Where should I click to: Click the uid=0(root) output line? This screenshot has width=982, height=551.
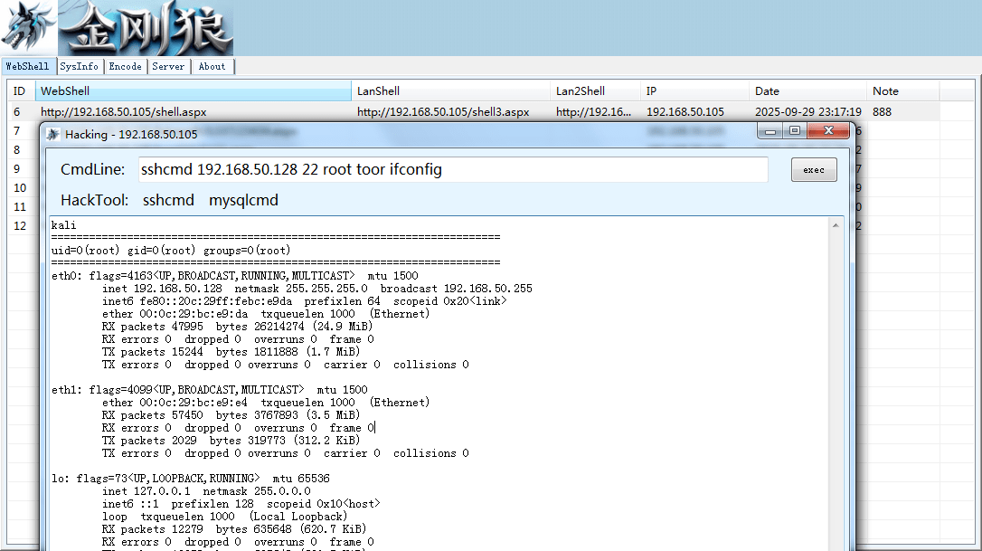pyautogui.click(x=171, y=250)
